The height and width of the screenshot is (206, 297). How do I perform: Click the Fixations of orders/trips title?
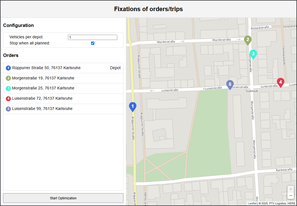pyautogui.click(x=148, y=9)
